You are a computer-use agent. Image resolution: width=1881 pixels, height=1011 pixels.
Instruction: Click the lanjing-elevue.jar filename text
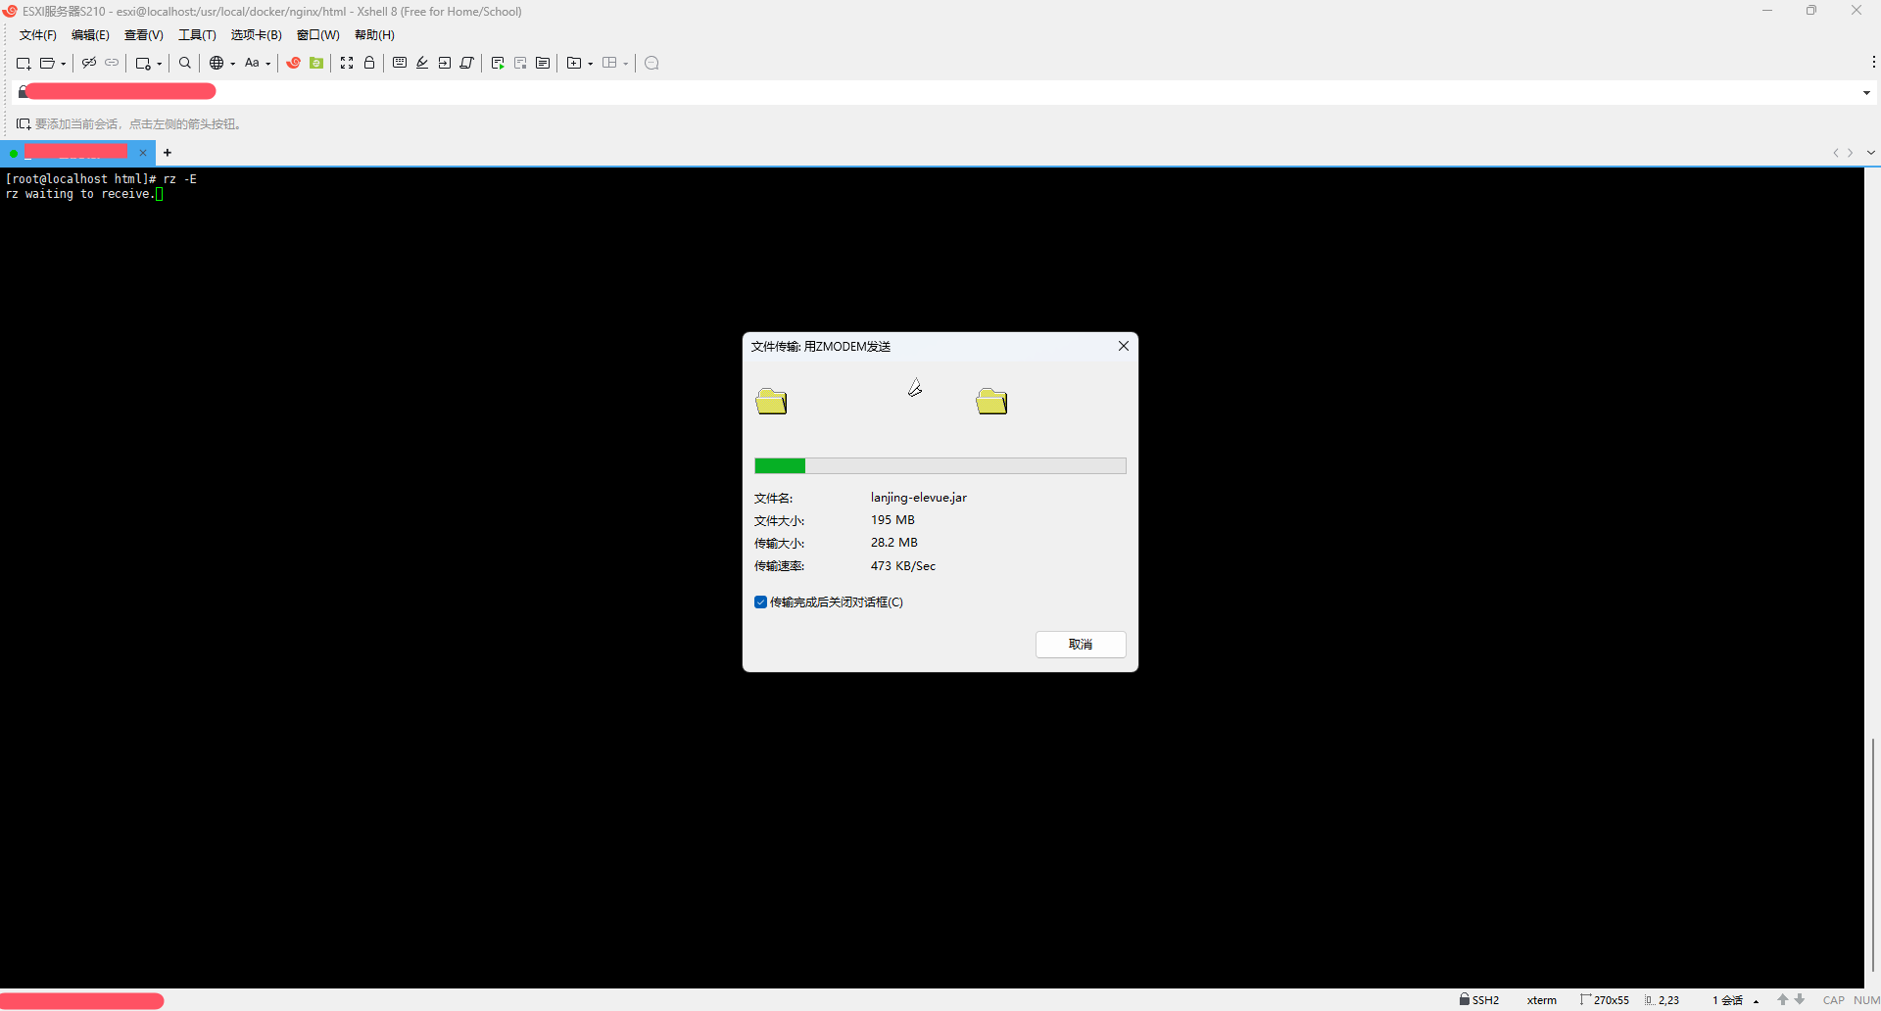pos(919,498)
